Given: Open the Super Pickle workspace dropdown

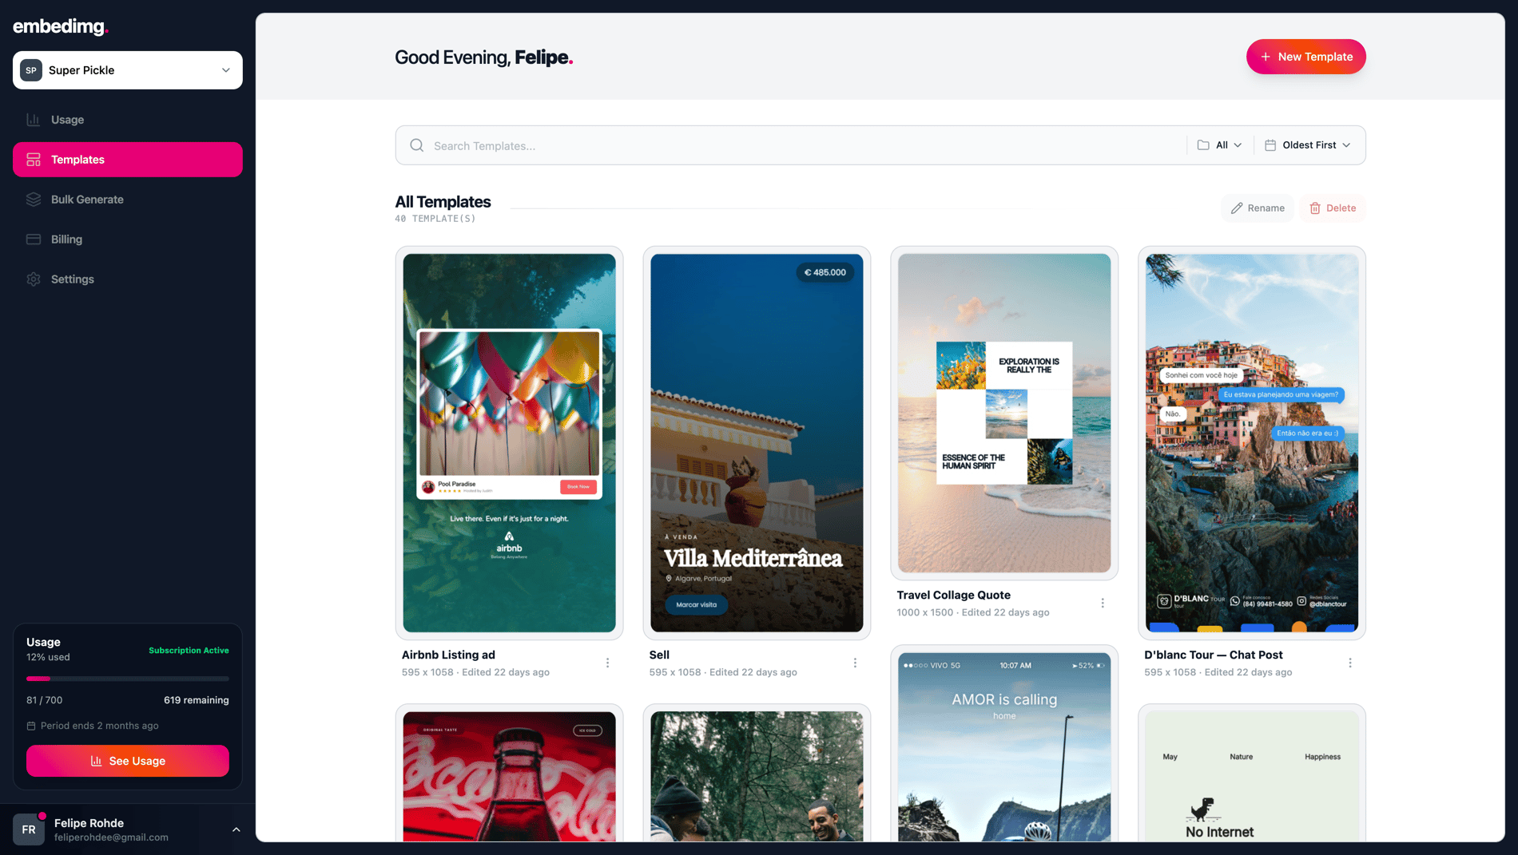Looking at the screenshot, I should click(128, 70).
